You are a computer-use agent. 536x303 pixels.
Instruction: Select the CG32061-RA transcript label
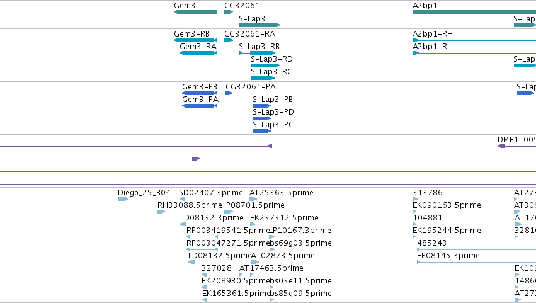[249, 34]
